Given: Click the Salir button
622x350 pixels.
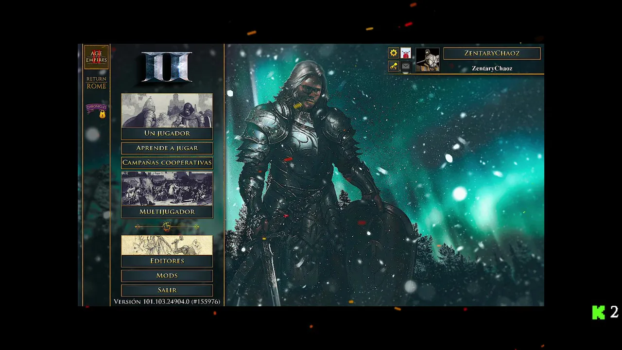Looking at the screenshot, I should pyautogui.click(x=167, y=290).
